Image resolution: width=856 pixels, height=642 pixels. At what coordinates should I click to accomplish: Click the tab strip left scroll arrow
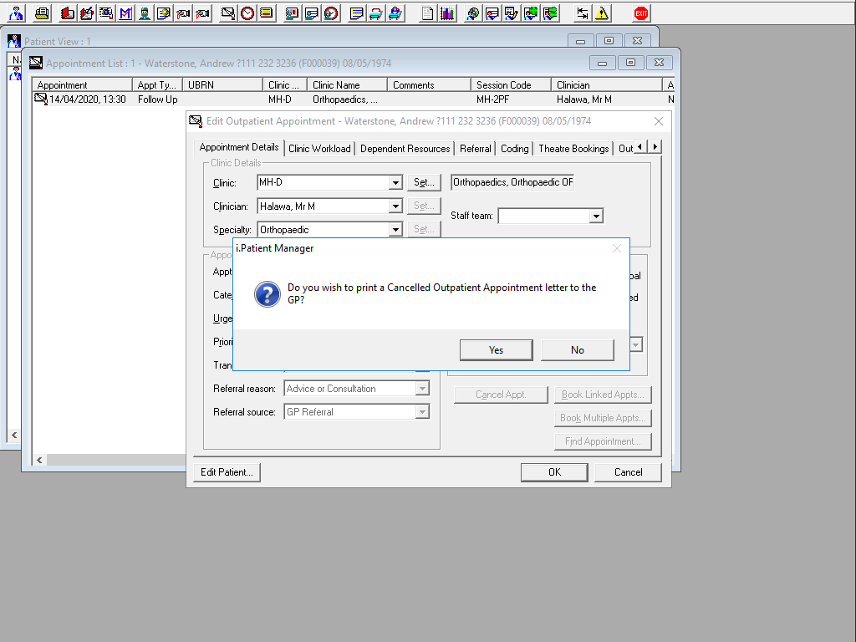point(639,147)
